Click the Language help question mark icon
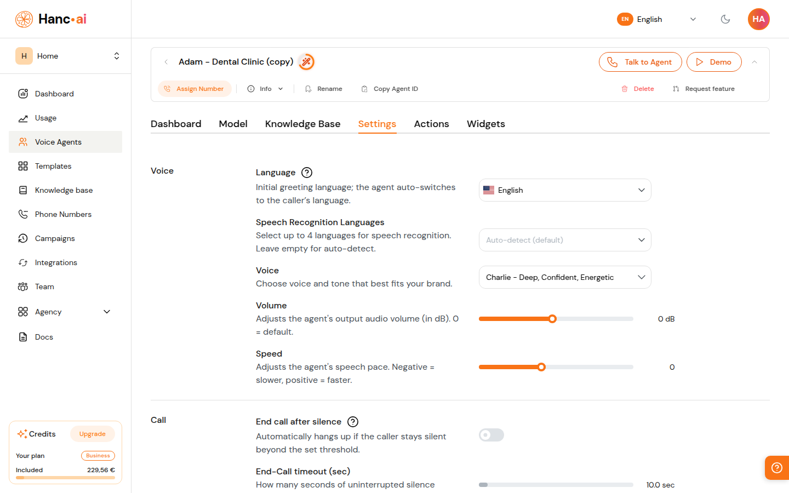 coord(307,173)
